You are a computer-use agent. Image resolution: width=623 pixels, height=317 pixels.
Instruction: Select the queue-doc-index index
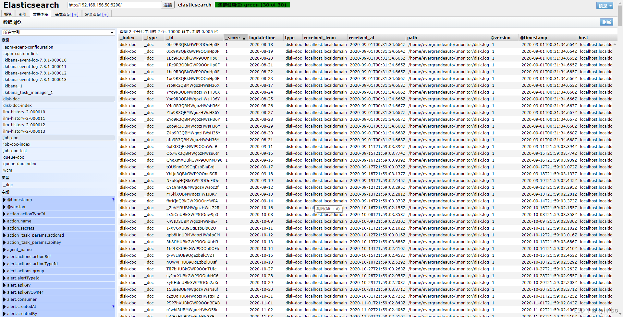tap(58, 164)
